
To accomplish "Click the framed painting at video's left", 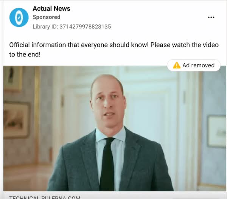I will click(17, 120).
